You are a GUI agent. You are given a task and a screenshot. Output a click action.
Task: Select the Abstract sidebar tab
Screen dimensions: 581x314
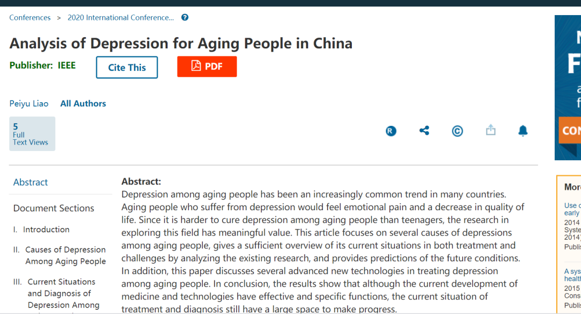tap(31, 182)
